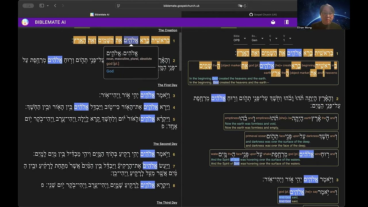Click verse number 1 in left panel
This screenshot has height=207, width=368.
[x=174, y=41]
